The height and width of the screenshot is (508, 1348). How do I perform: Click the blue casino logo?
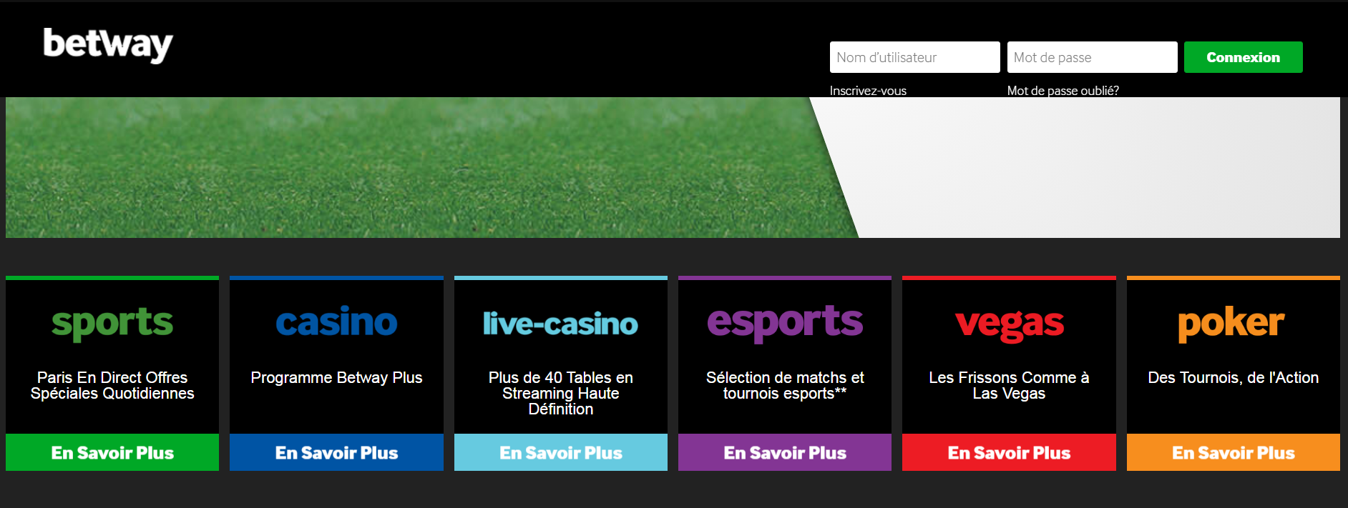(336, 322)
